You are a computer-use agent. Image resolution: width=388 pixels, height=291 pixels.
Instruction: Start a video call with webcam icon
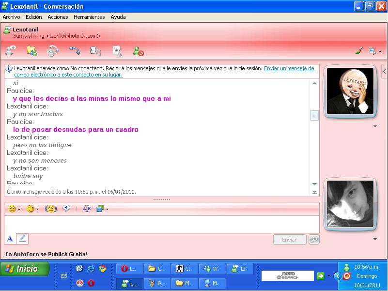pos(53,50)
